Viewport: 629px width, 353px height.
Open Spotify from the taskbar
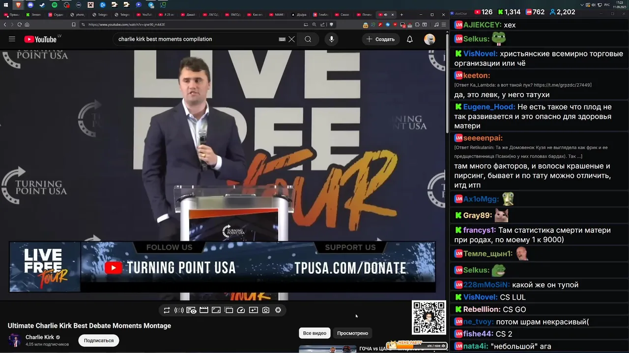tap(55, 5)
